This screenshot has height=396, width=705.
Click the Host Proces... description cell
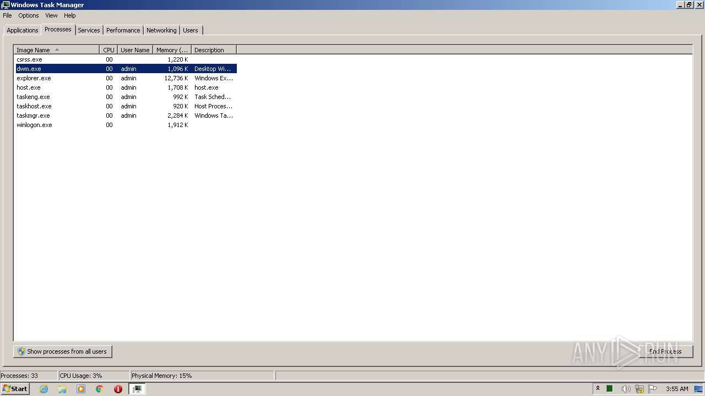tap(213, 106)
